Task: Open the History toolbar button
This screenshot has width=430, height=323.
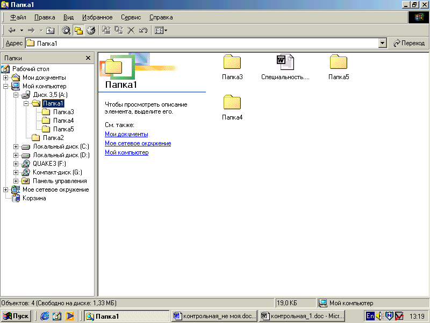Action: click(x=91, y=30)
